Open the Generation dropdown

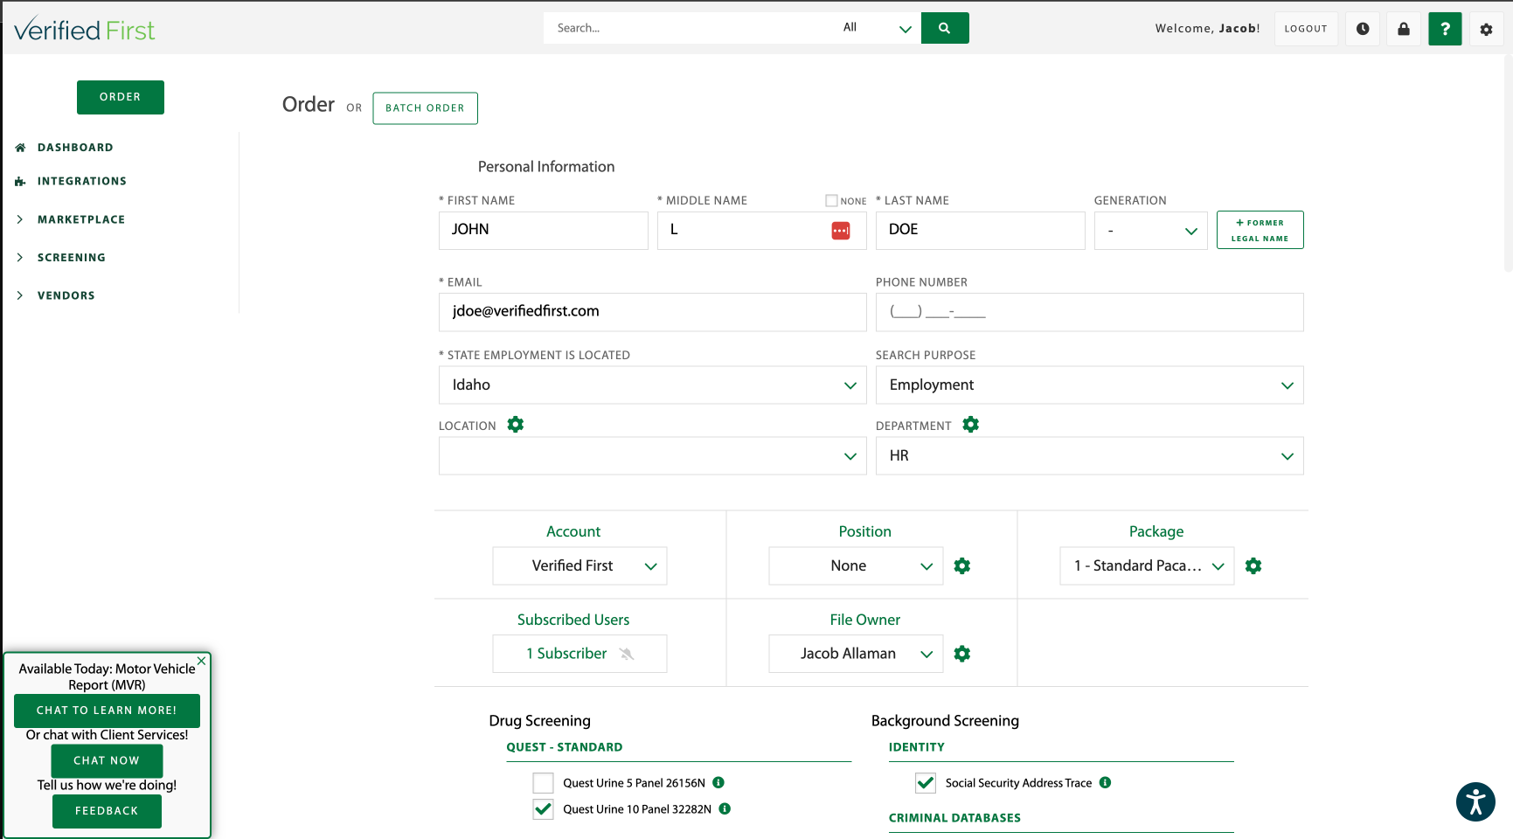pyautogui.click(x=1150, y=230)
